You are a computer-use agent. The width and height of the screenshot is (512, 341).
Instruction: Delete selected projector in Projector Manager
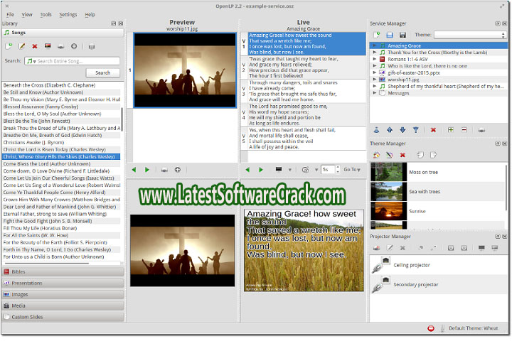click(402, 248)
